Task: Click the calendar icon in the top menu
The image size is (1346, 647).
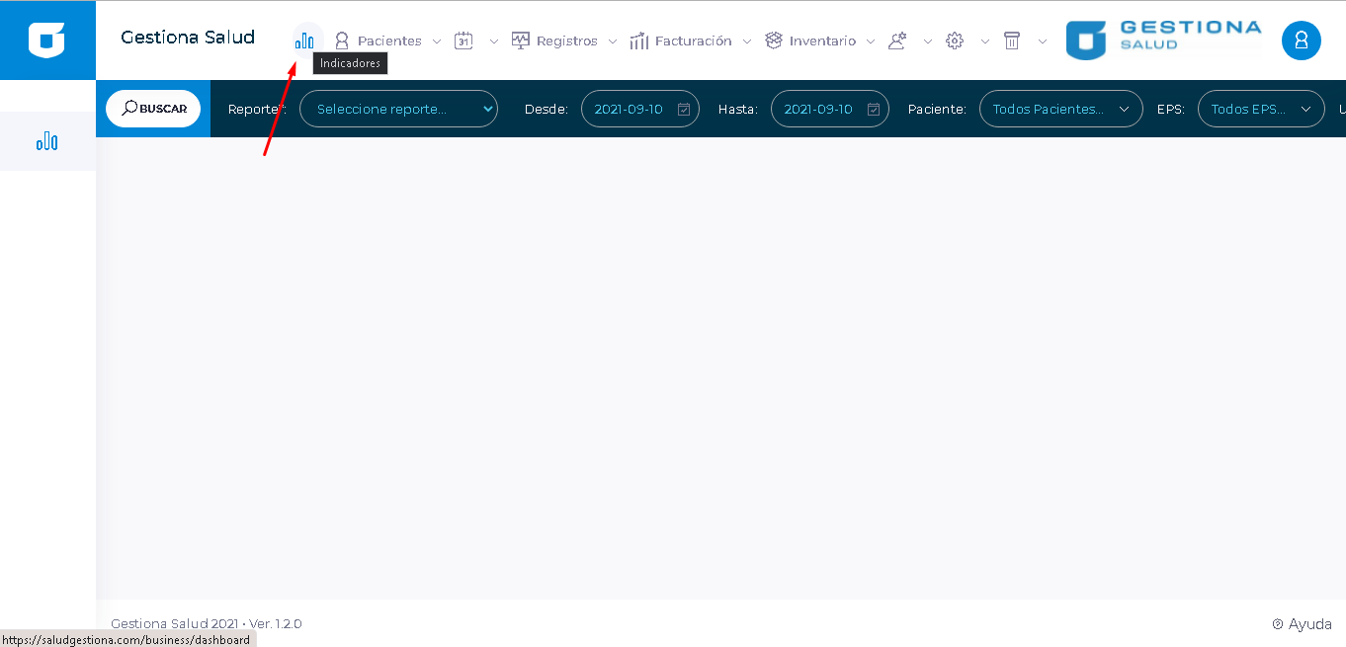Action: click(463, 40)
